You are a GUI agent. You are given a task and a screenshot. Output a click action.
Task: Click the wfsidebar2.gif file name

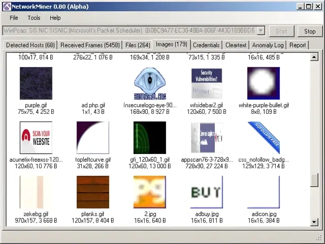[x=207, y=105]
